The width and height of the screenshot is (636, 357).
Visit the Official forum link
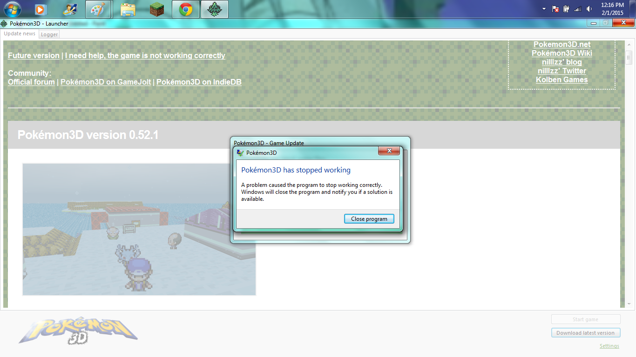pos(31,82)
